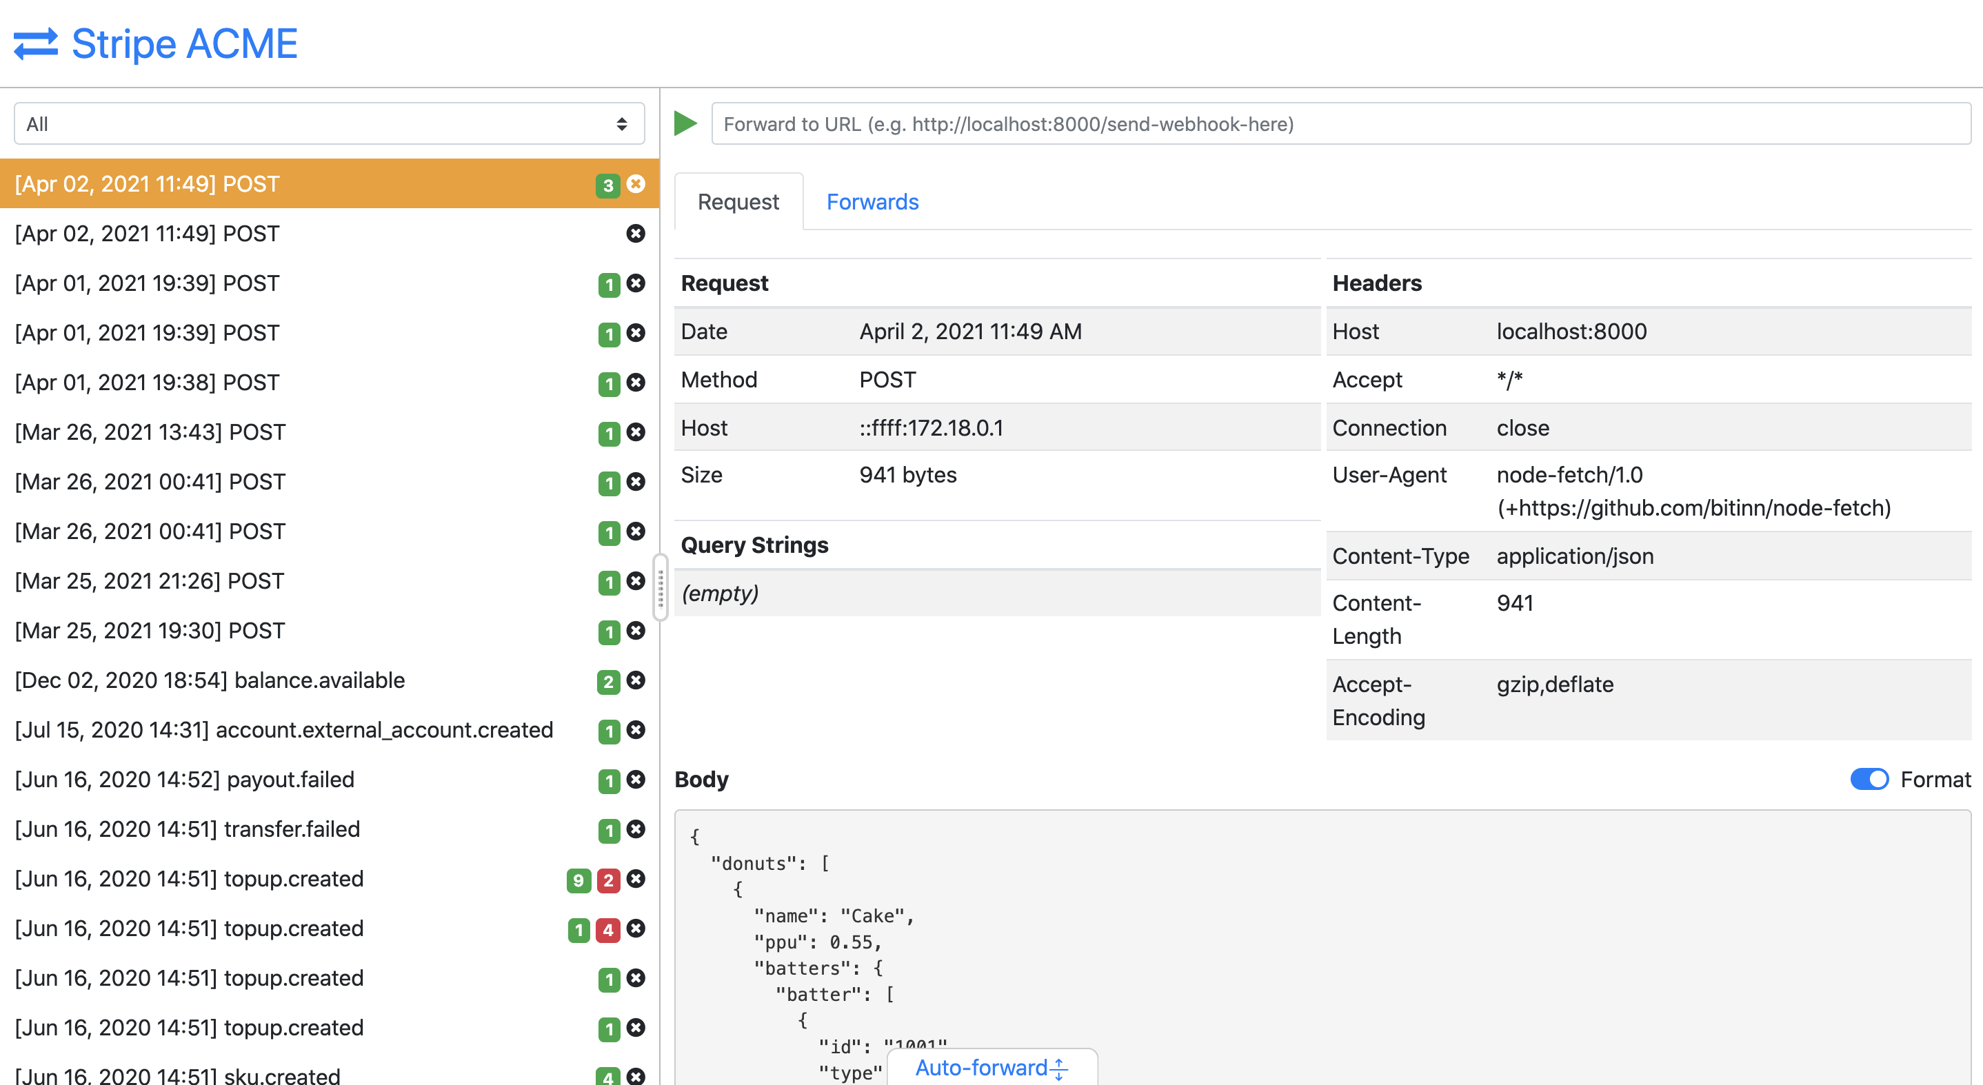
Task: Delete the balance.available request
Action: coord(636,680)
